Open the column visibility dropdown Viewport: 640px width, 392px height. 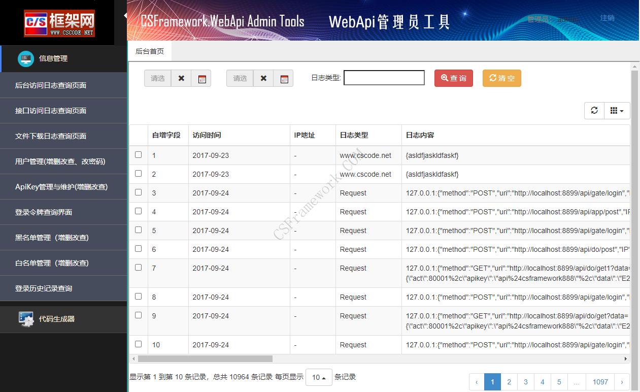[617, 110]
